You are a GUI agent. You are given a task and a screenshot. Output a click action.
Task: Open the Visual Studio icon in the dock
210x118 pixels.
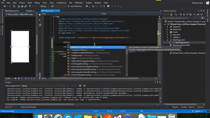pos(117,116)
